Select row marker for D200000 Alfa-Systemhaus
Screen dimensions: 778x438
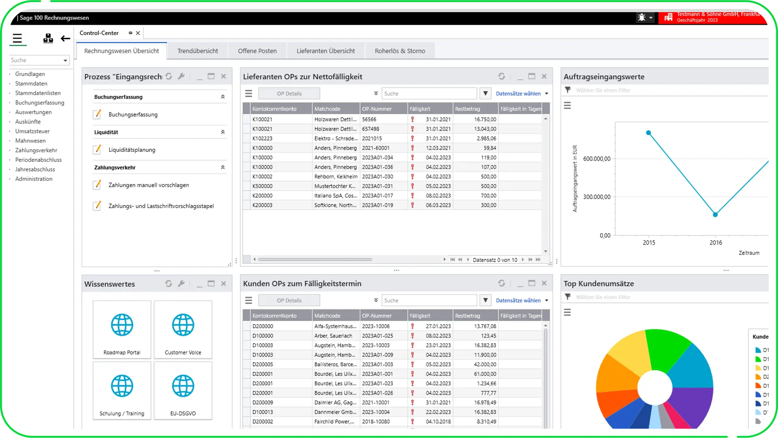click(246, 326)
